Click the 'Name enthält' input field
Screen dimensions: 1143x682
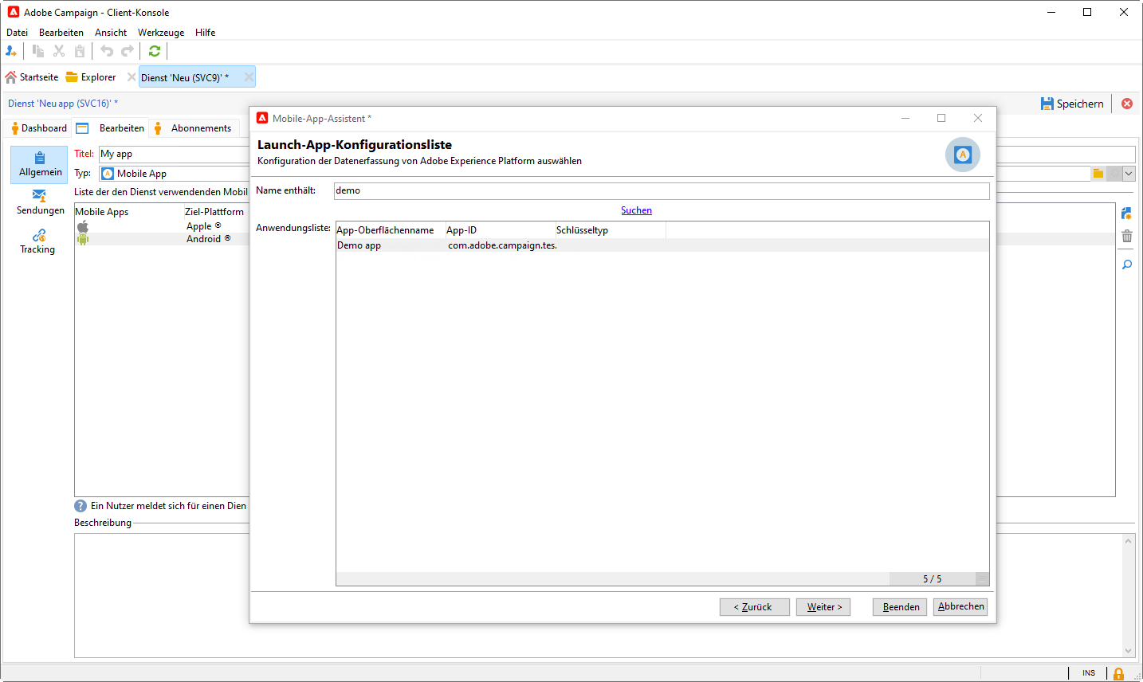662,191
